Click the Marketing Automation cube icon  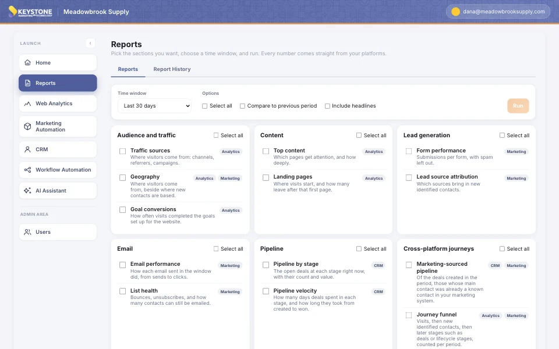point(27,126)
